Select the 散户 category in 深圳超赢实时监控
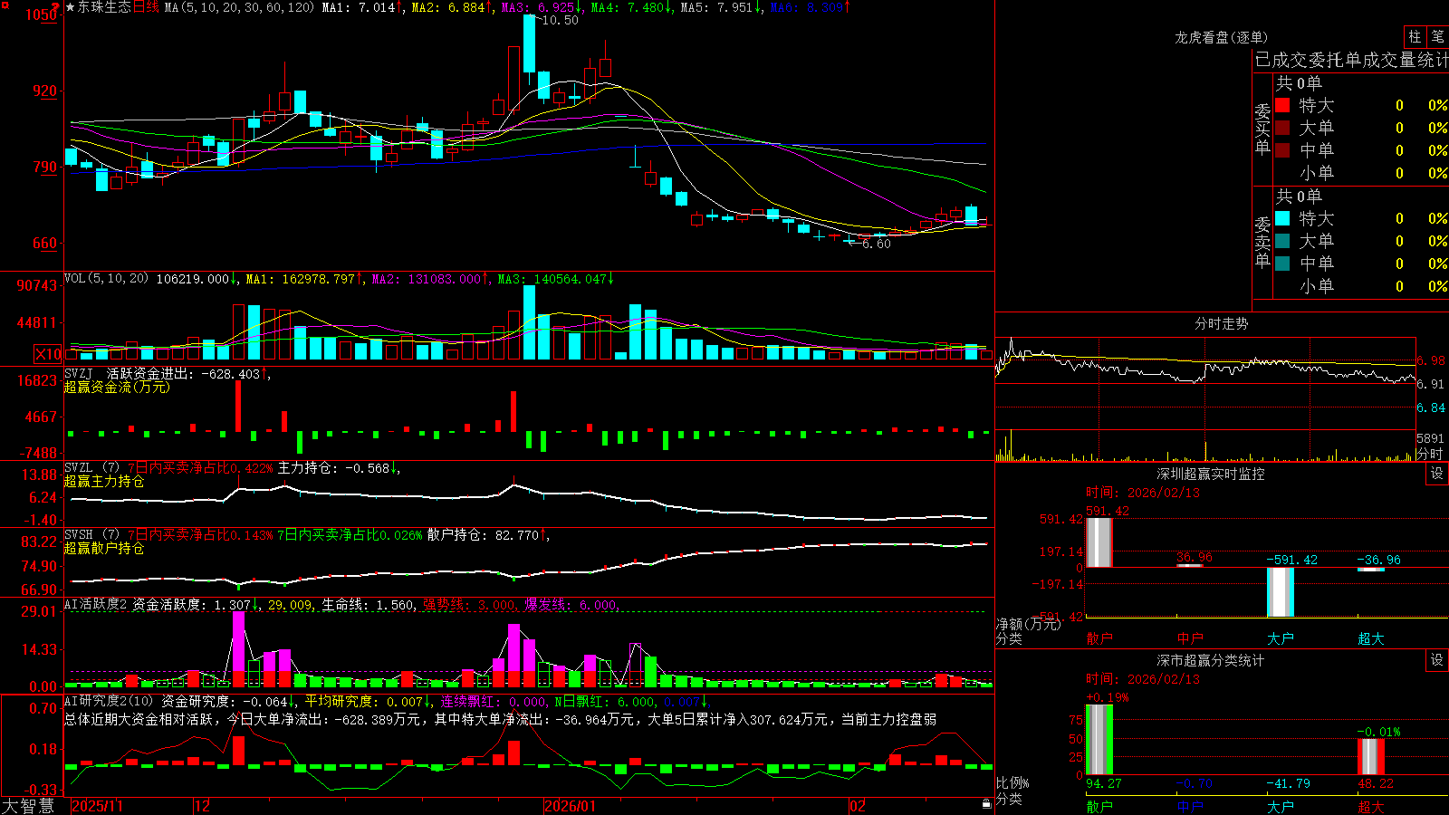This screenshot has height=815, width=1449. pyautogui.click(x=1099, y=638)
